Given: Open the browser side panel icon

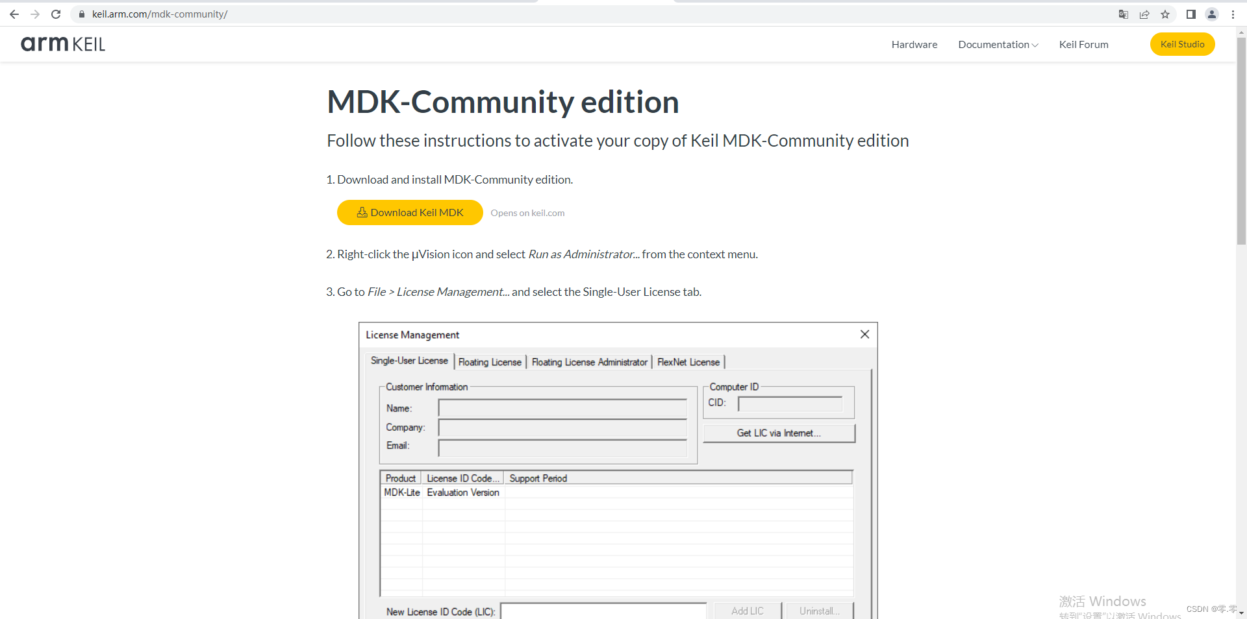Looking at the screenshot, I should point(1191,14).
